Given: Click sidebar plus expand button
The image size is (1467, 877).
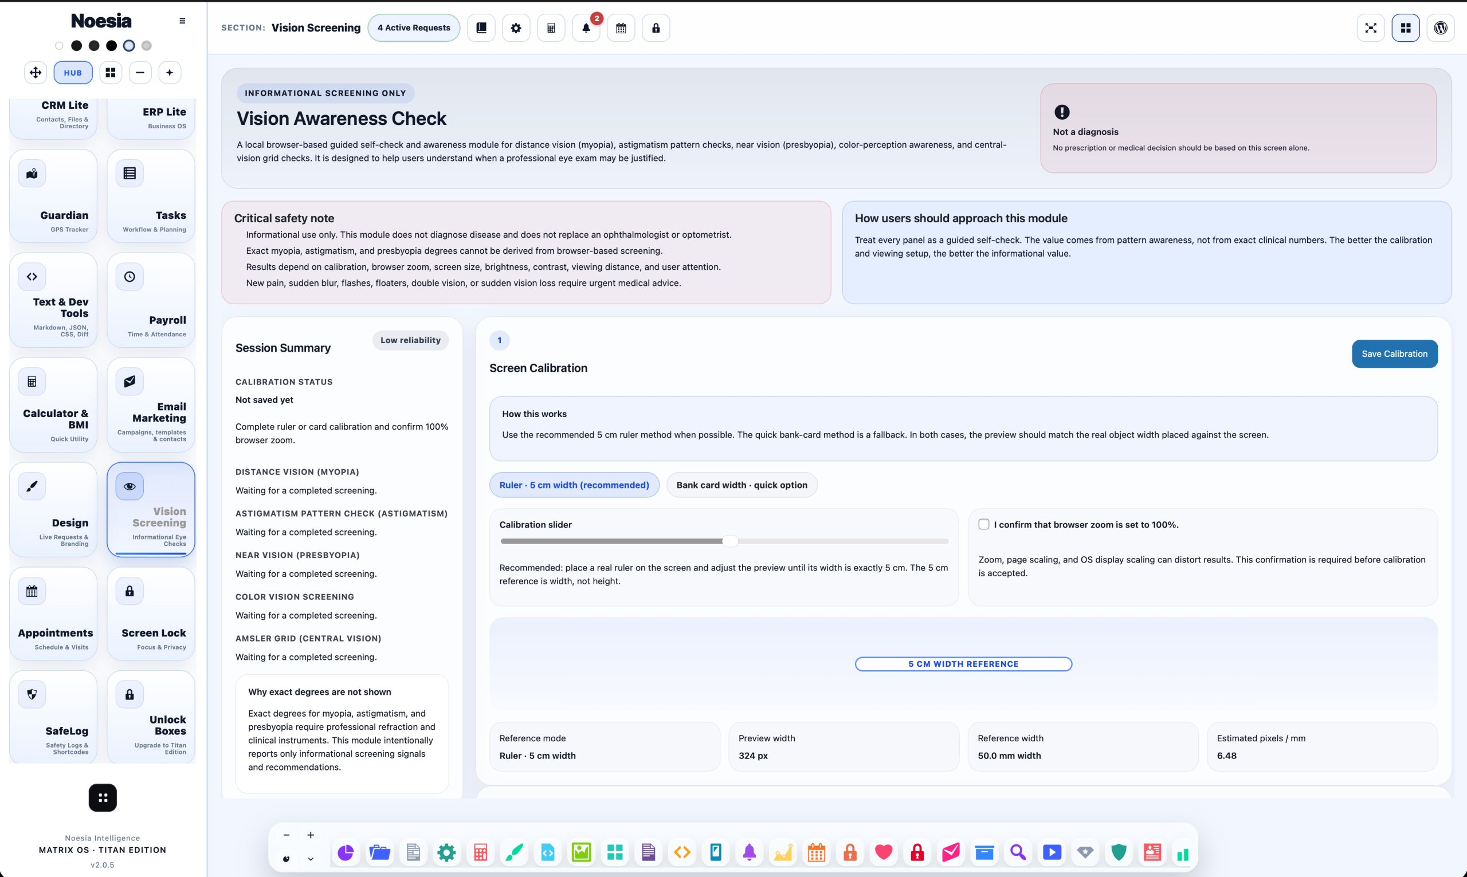Looking at the screenshot, I should point(170,73).
